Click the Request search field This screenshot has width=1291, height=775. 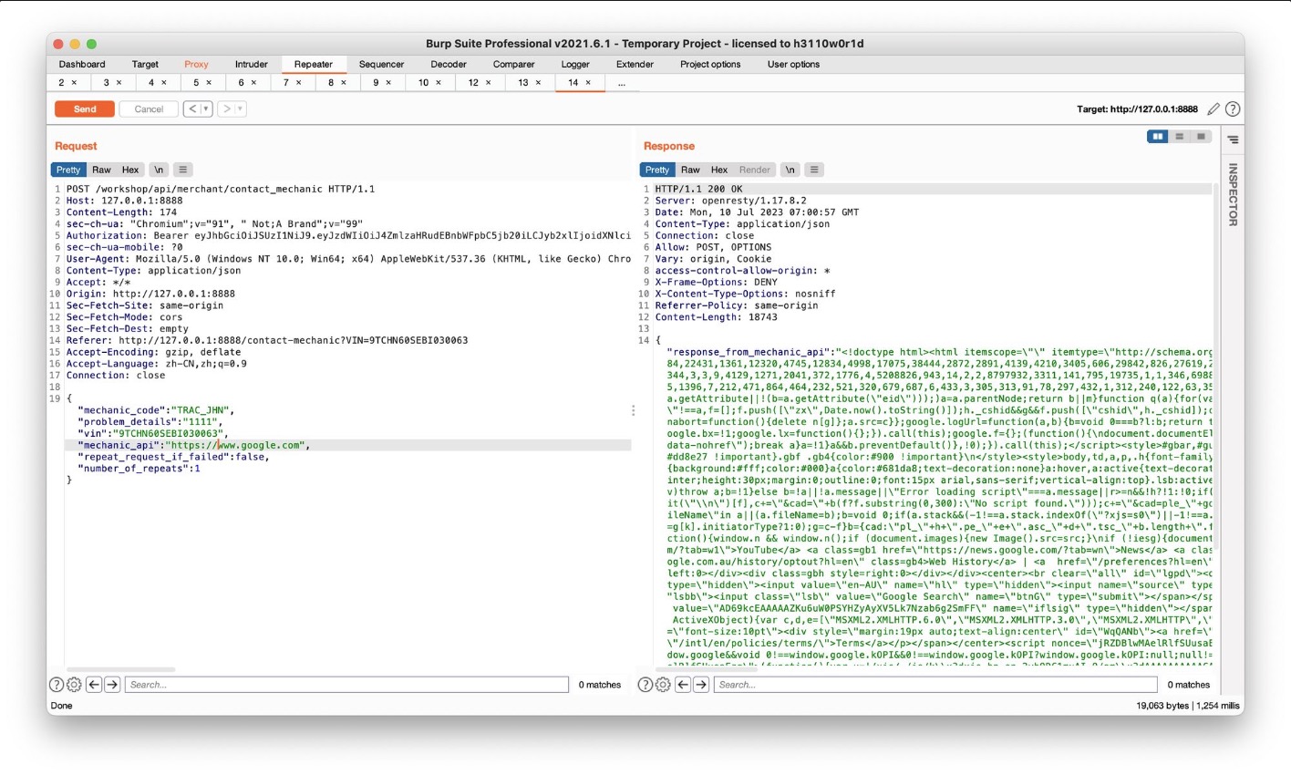(x=346, y=685)
